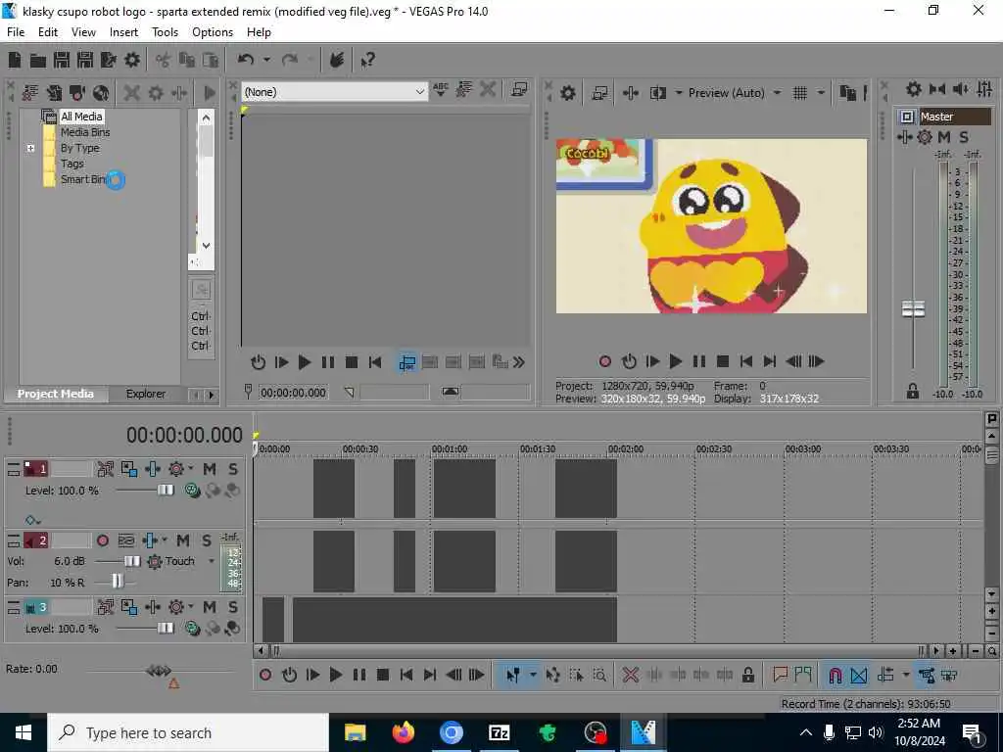Toggle split screen view in preview
Image resolution: width=1003 pixels, height=752 pixels.
pos(657,93)
